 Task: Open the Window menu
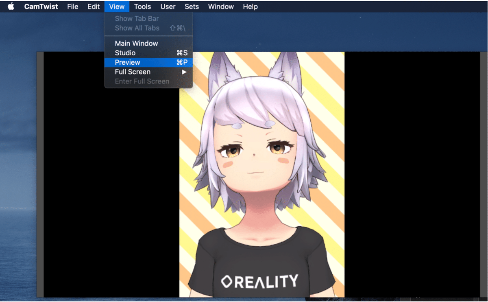point(221,7)
